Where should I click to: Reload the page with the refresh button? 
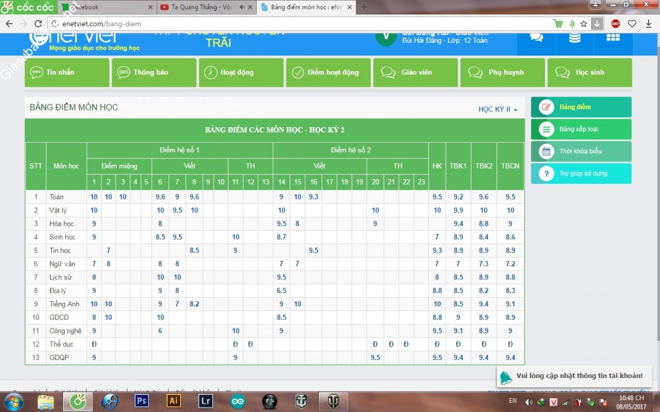(38, 24)
